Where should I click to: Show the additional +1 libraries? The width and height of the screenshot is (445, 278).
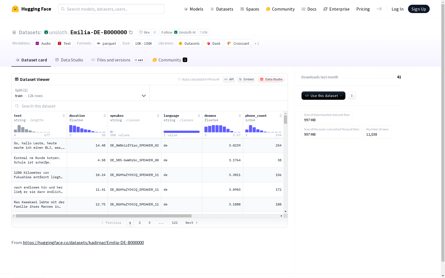pos(257,44)
